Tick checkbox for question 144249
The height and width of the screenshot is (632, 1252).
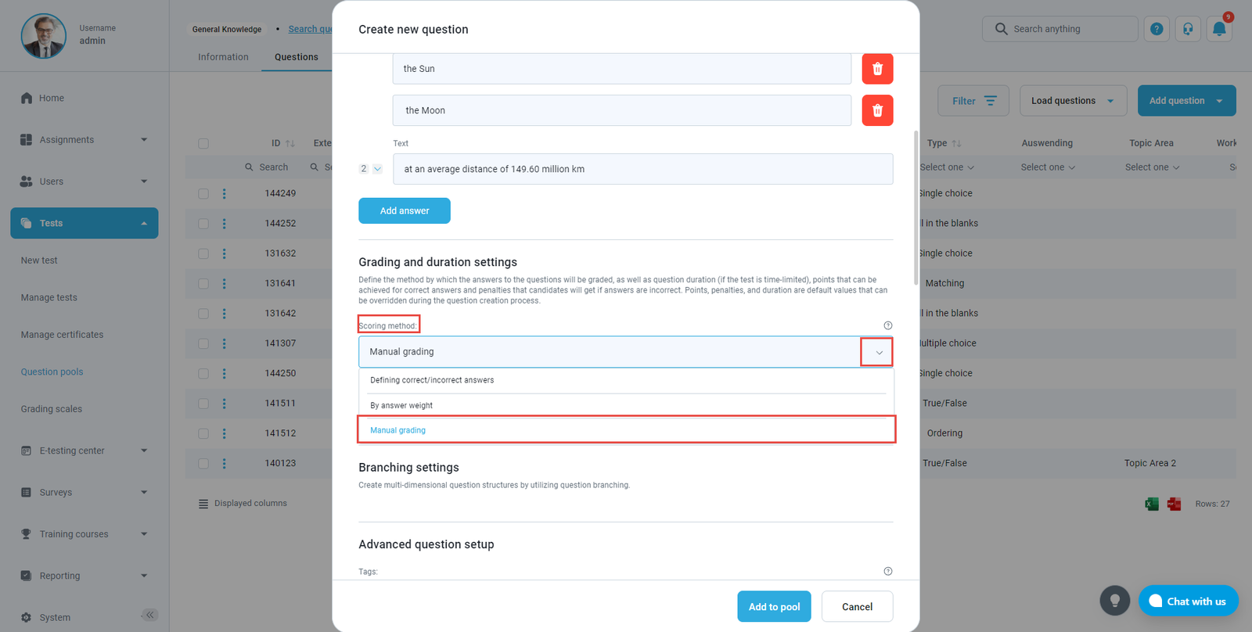tap(203, 193)
